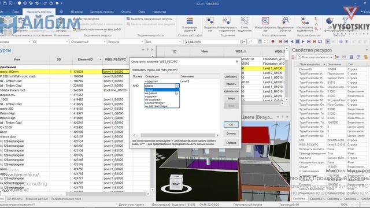Click the loop rectangle icon after playback controls

click(320, 42)
